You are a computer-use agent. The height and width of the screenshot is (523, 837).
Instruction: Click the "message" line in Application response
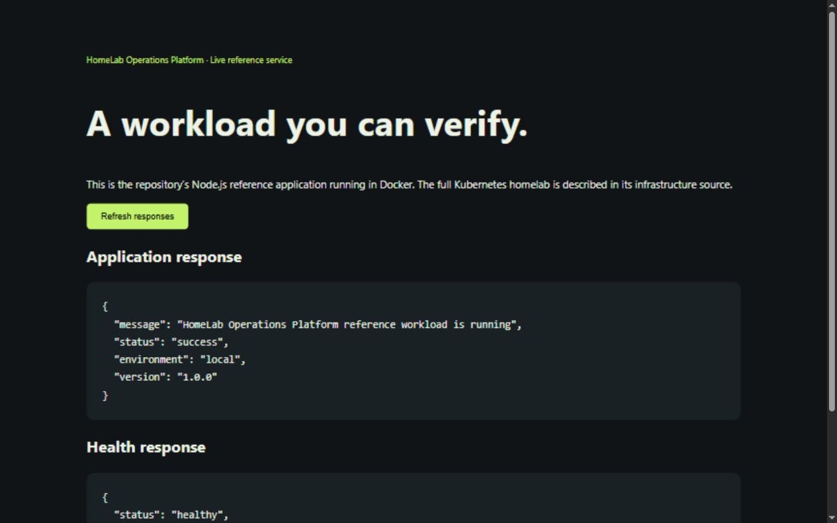click(318, 325)
